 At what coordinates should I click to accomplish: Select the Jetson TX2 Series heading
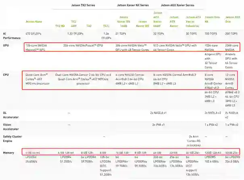[83, 5]
